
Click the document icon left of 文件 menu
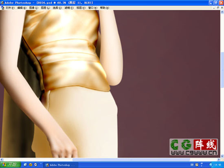2,8
